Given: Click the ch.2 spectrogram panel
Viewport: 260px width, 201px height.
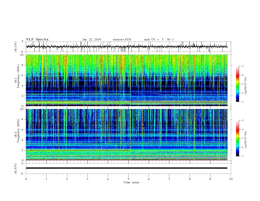Looking at the screenshot, I should point(127,135).
